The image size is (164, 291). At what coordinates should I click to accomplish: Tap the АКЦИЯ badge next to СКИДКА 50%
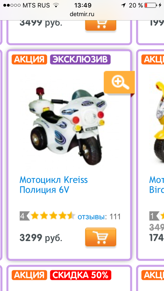(x=29, y=275)
